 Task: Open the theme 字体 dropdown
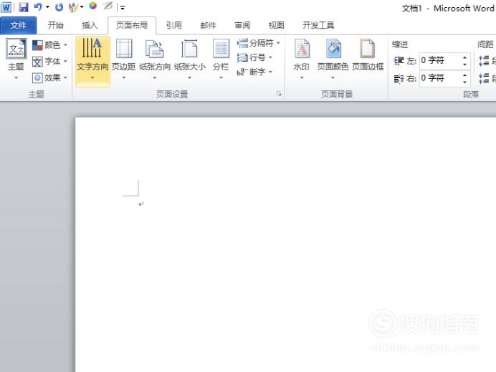(49, 62)
